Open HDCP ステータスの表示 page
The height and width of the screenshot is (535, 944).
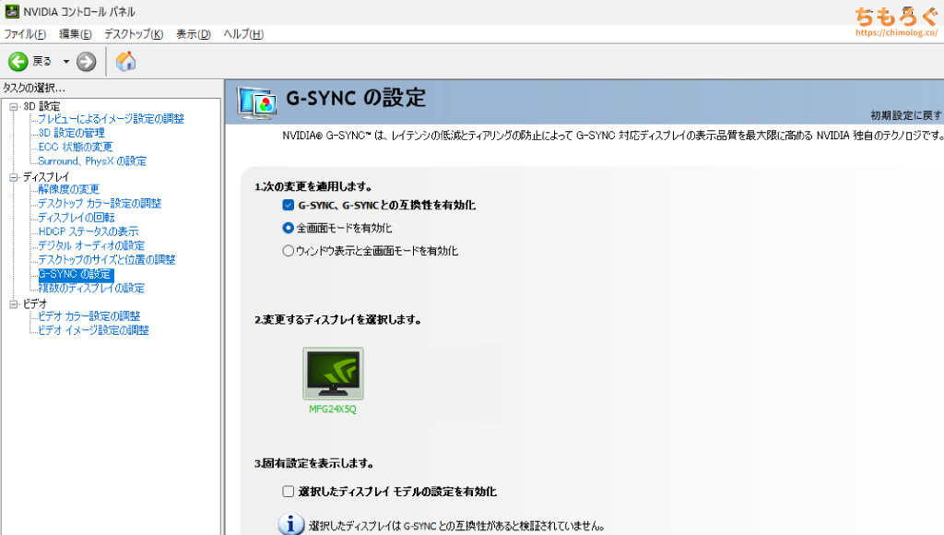[x=88, y=232]
